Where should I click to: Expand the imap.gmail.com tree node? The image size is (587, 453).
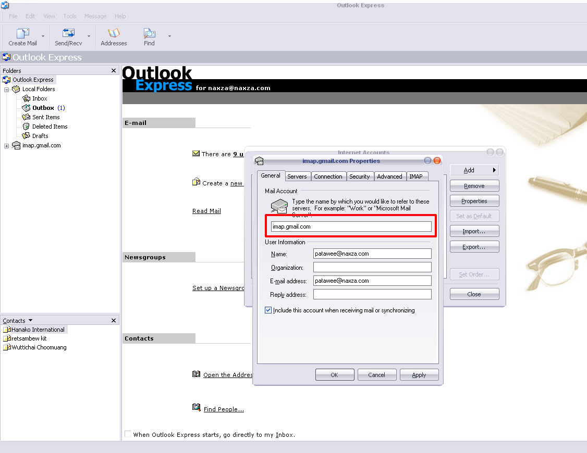click(6, 146)
